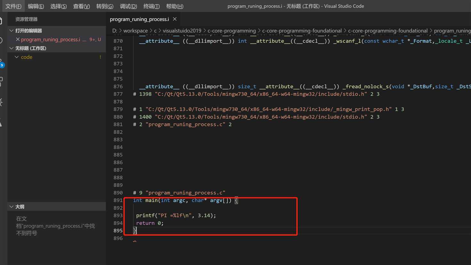471x265 pixels.
Task: Click '# 2 "program_runing_process.c" 2' line
Action: [x=182, y=124]
